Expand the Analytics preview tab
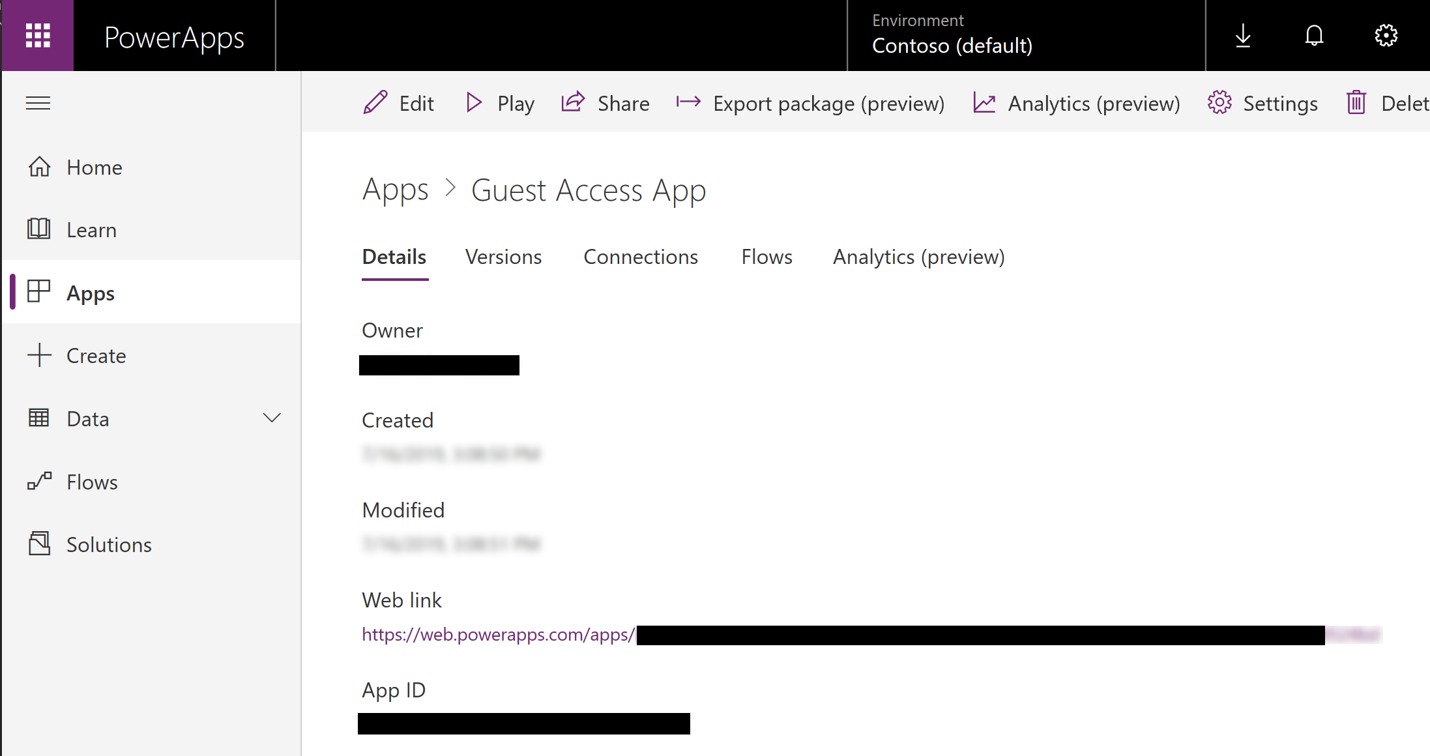1430x756 pixels. click(x=918, y=257)
